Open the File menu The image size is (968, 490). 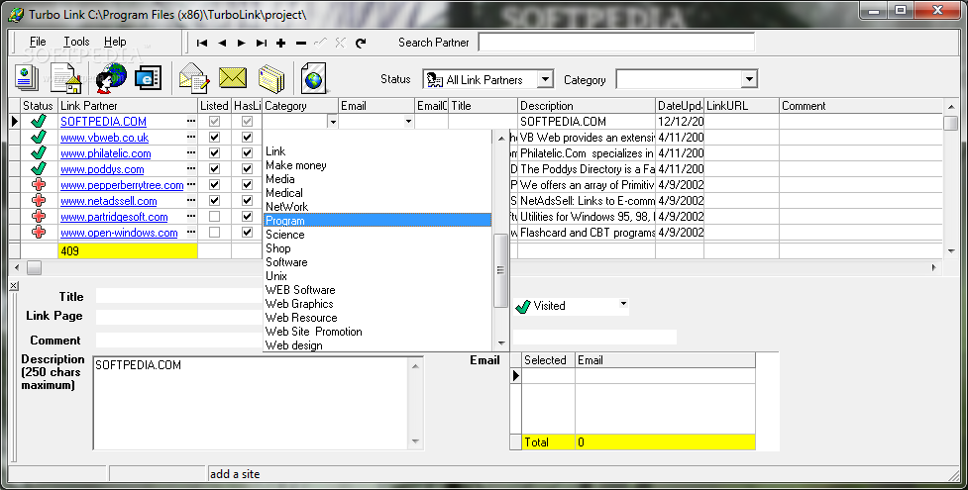point(38,42)
